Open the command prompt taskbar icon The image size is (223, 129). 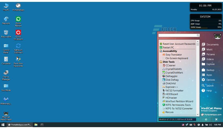(x=42, y=125)
